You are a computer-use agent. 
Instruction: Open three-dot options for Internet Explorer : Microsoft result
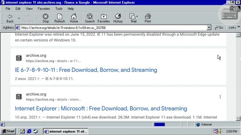pos(220,97)
